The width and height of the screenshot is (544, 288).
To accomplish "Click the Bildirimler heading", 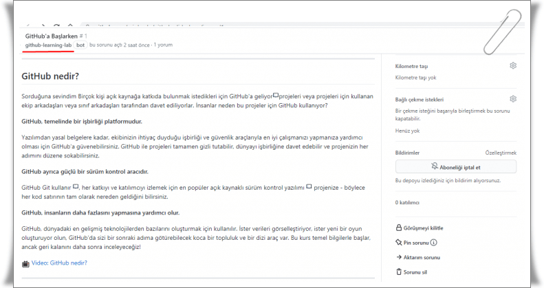I will pos(407,153).
